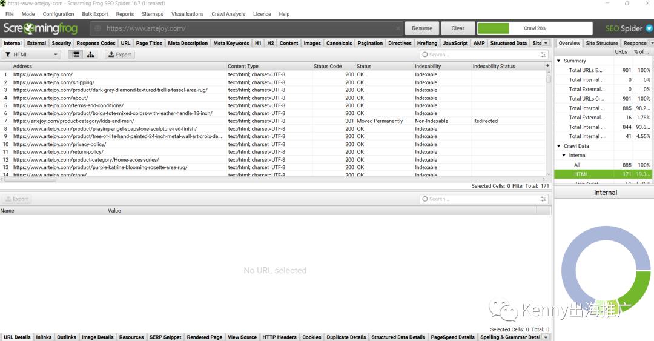Switch to the Response Codes tab

[x=96, y=43]
